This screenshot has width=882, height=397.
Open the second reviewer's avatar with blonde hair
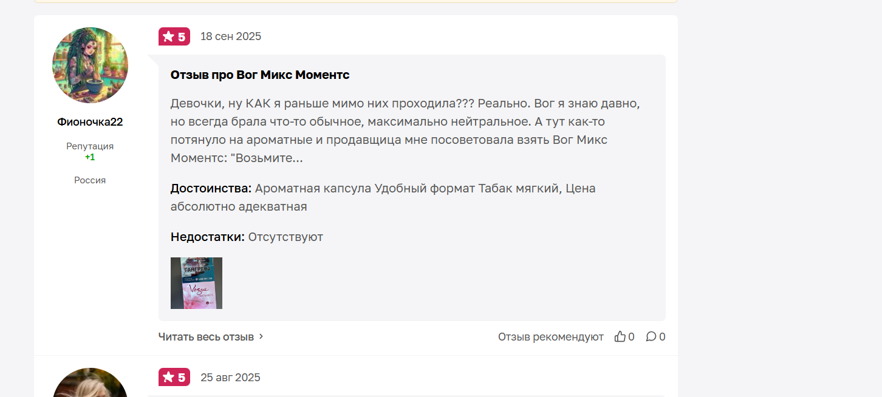[90, 382]
